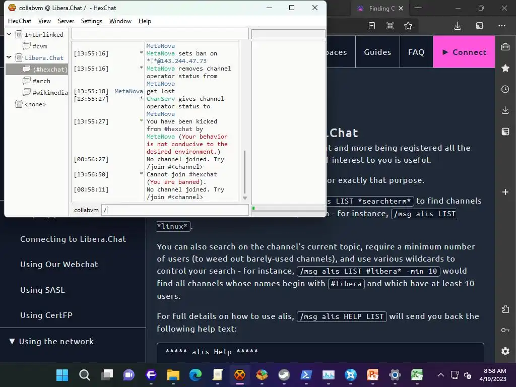The height and width of the screenshot is (387, 516).
Task: Open the Windows Start menu
Action: [62, 375]
